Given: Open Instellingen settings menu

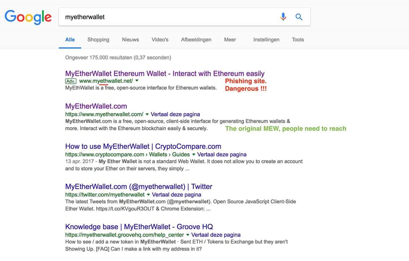Looking at the screenshot, I should (266, 40).
